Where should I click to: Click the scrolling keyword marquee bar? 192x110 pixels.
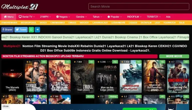click(x=95, y=37)
